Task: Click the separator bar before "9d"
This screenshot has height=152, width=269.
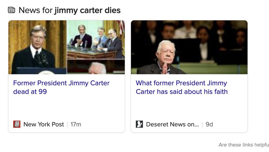Action: coord(202,124)
